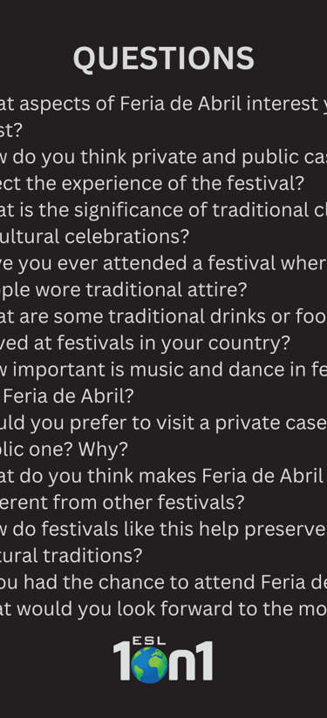Select the 'ultural celebrations?' line
Screen dimensions: 327x718
tap(95, 237)
